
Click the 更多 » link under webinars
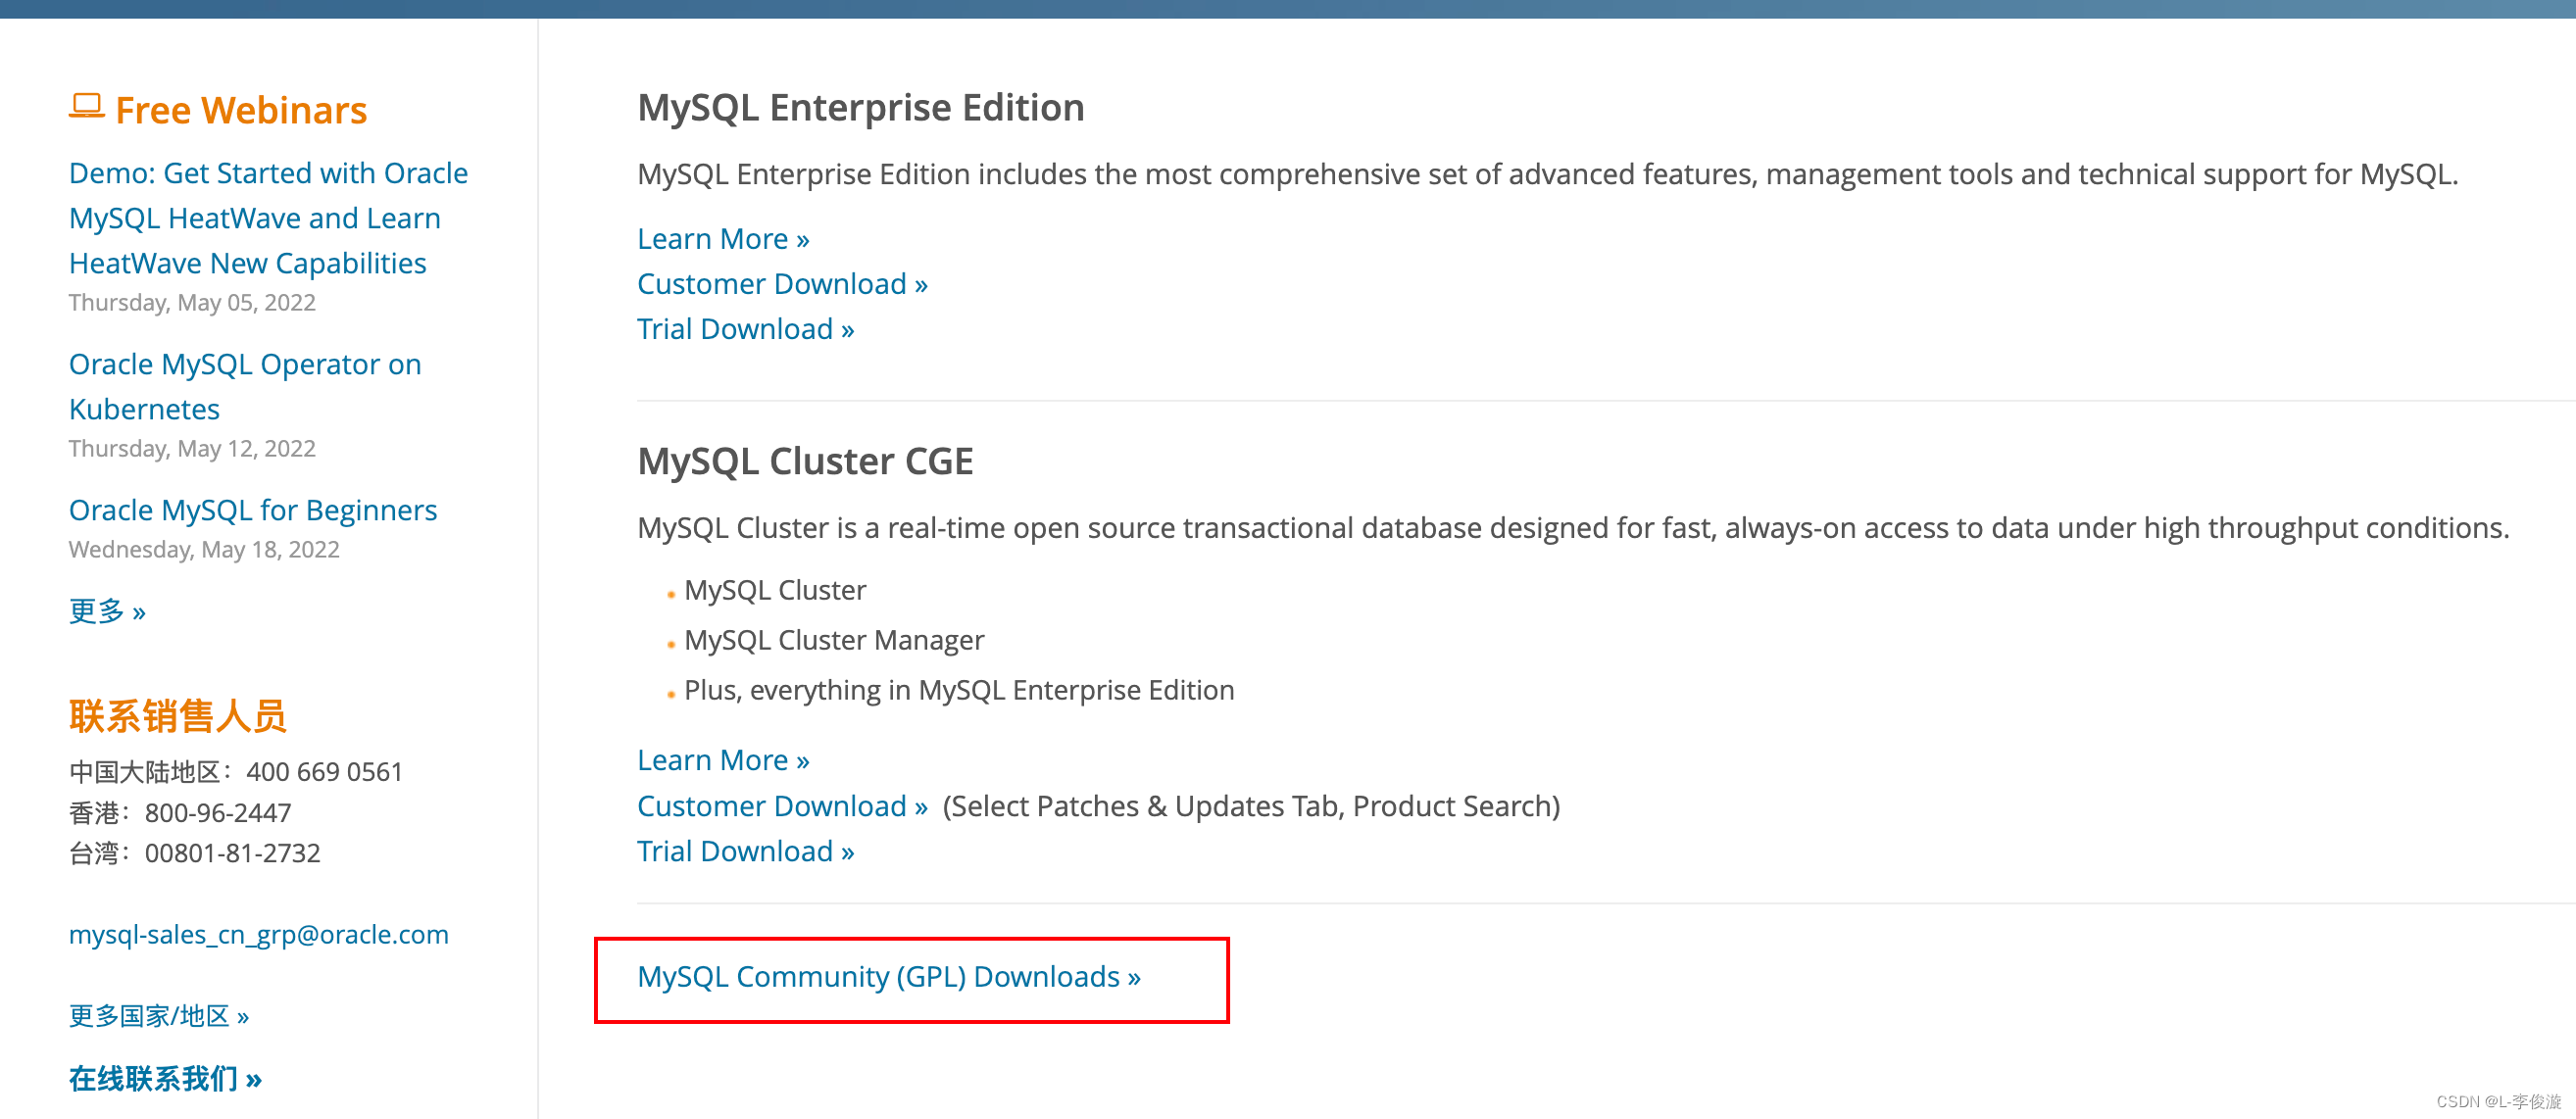(x=107, y=610)
